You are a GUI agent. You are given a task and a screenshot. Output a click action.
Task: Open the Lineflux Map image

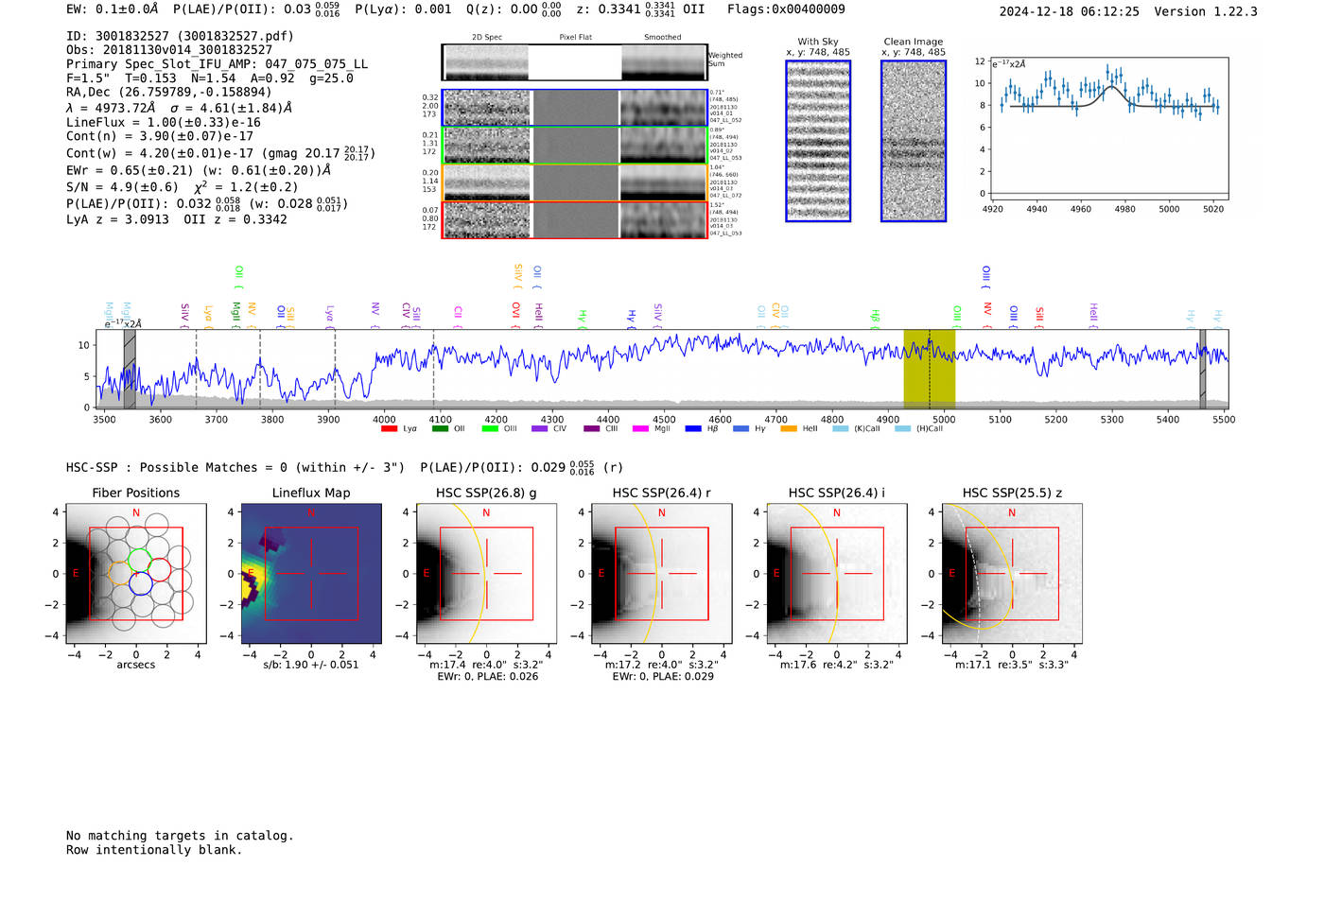(x=311, y=574)
